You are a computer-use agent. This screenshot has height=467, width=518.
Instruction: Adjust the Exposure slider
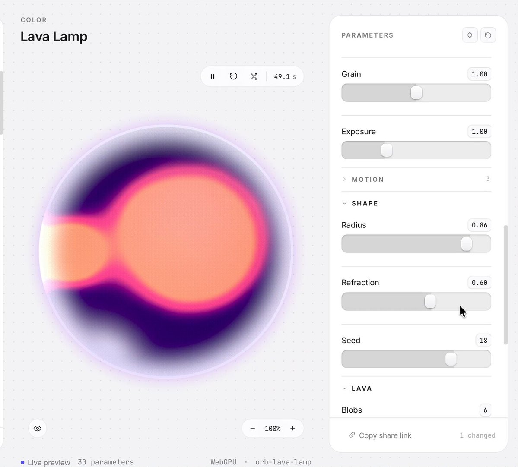[x=416, y=150]
